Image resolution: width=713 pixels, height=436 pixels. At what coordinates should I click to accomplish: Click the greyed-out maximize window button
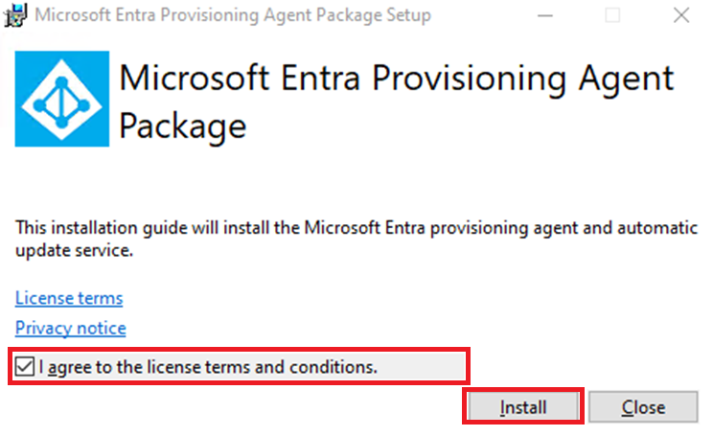pos(611,15)
